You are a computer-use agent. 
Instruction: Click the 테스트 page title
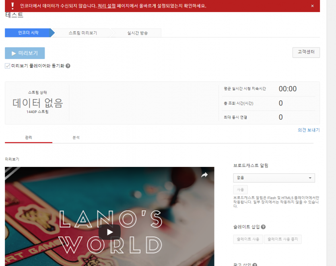(x=14, y=15)
